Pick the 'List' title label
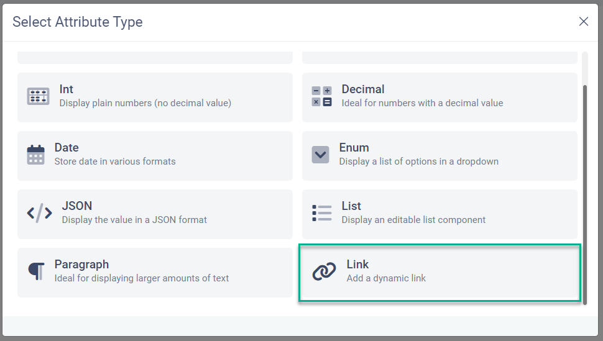 (x=351, y=206)
